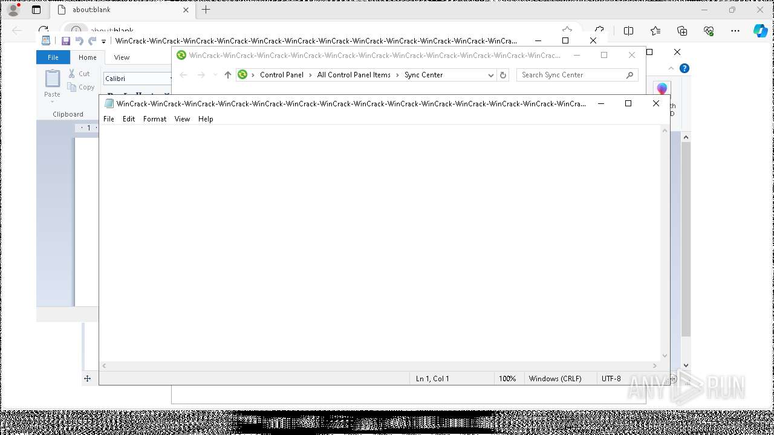This screenshot has height=435, width=774.
Task: Open Notepad Edit menu
Action: pos(129,119)
